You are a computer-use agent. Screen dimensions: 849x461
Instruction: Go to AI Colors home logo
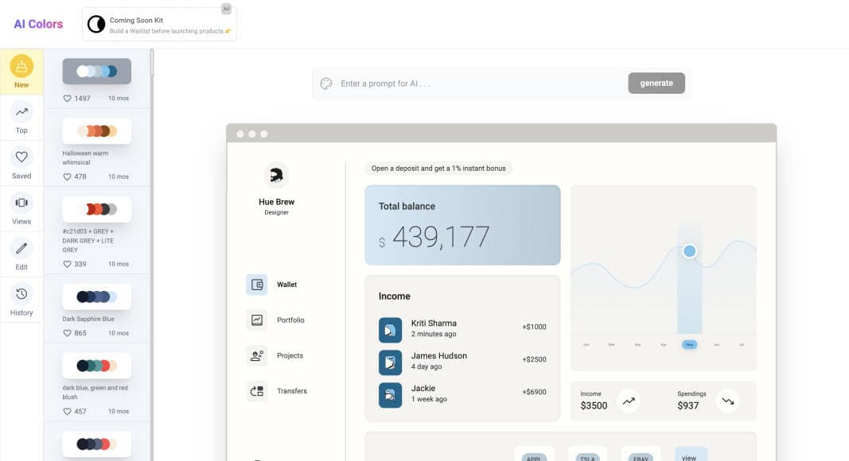[38, 24]
